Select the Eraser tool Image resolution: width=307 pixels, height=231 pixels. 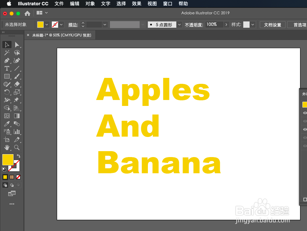pyautogui.click(x=17, y=84)
